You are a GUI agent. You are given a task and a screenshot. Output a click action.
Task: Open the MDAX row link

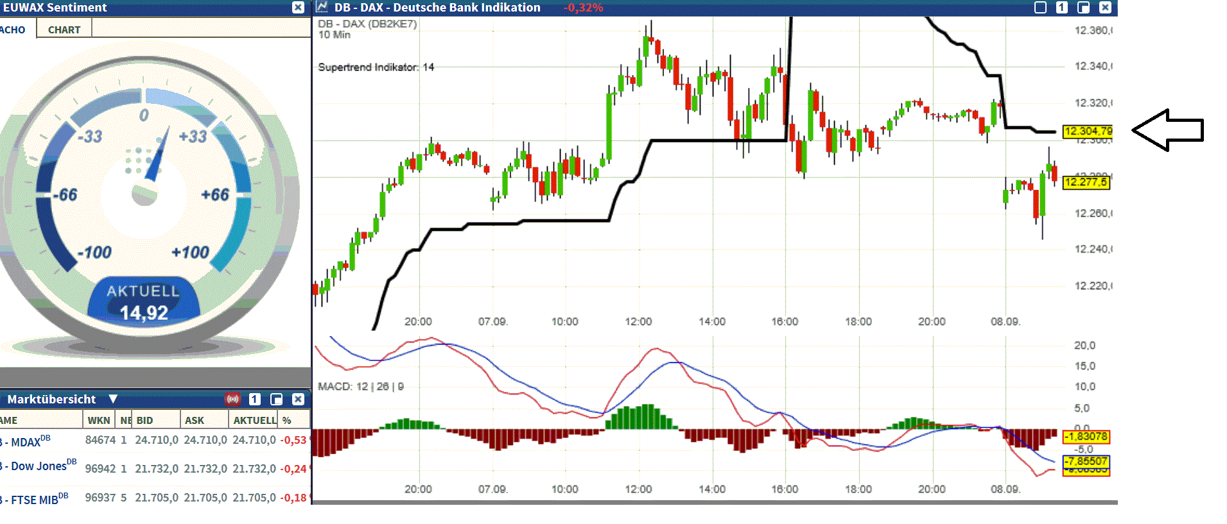[x=26, y=441]
